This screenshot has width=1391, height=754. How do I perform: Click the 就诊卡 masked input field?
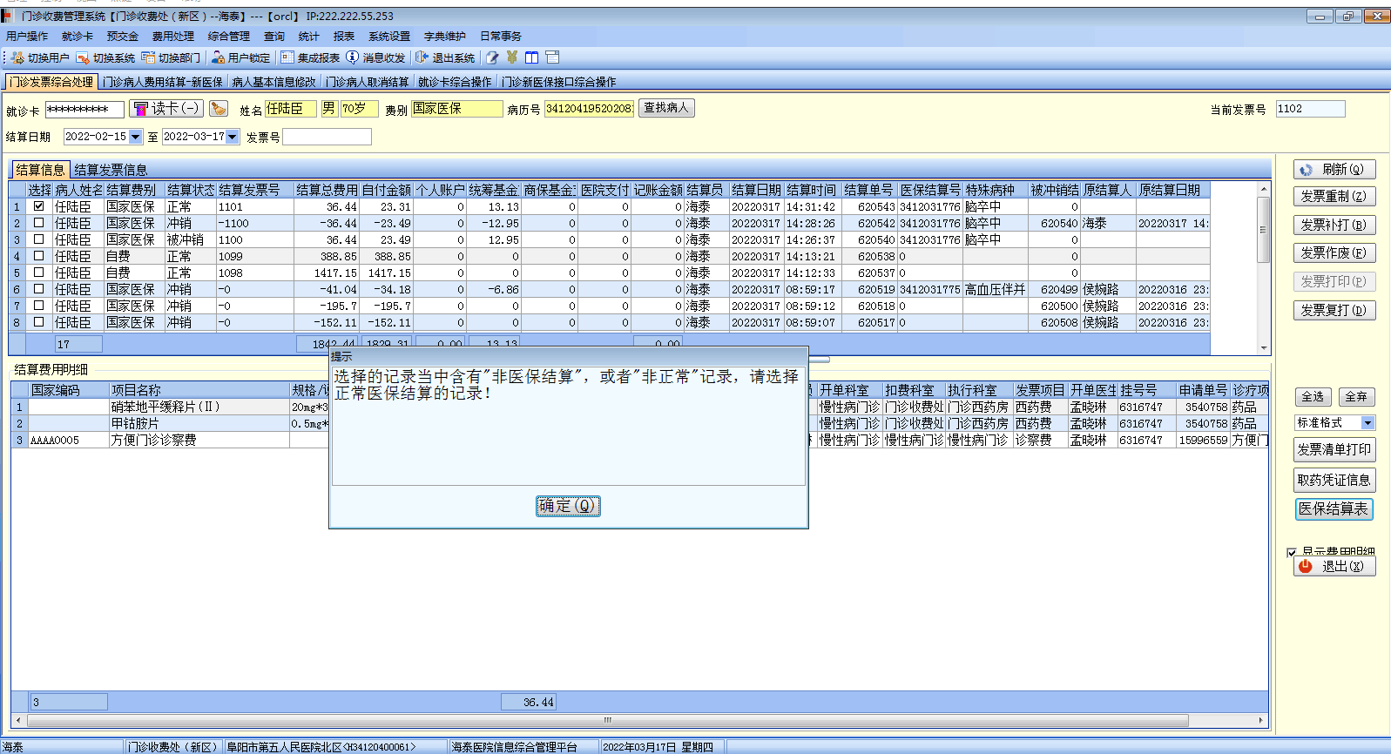pos(84,110)
